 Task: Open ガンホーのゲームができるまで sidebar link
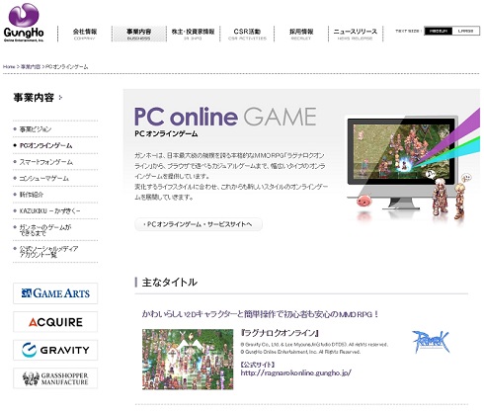pos(45,230)
